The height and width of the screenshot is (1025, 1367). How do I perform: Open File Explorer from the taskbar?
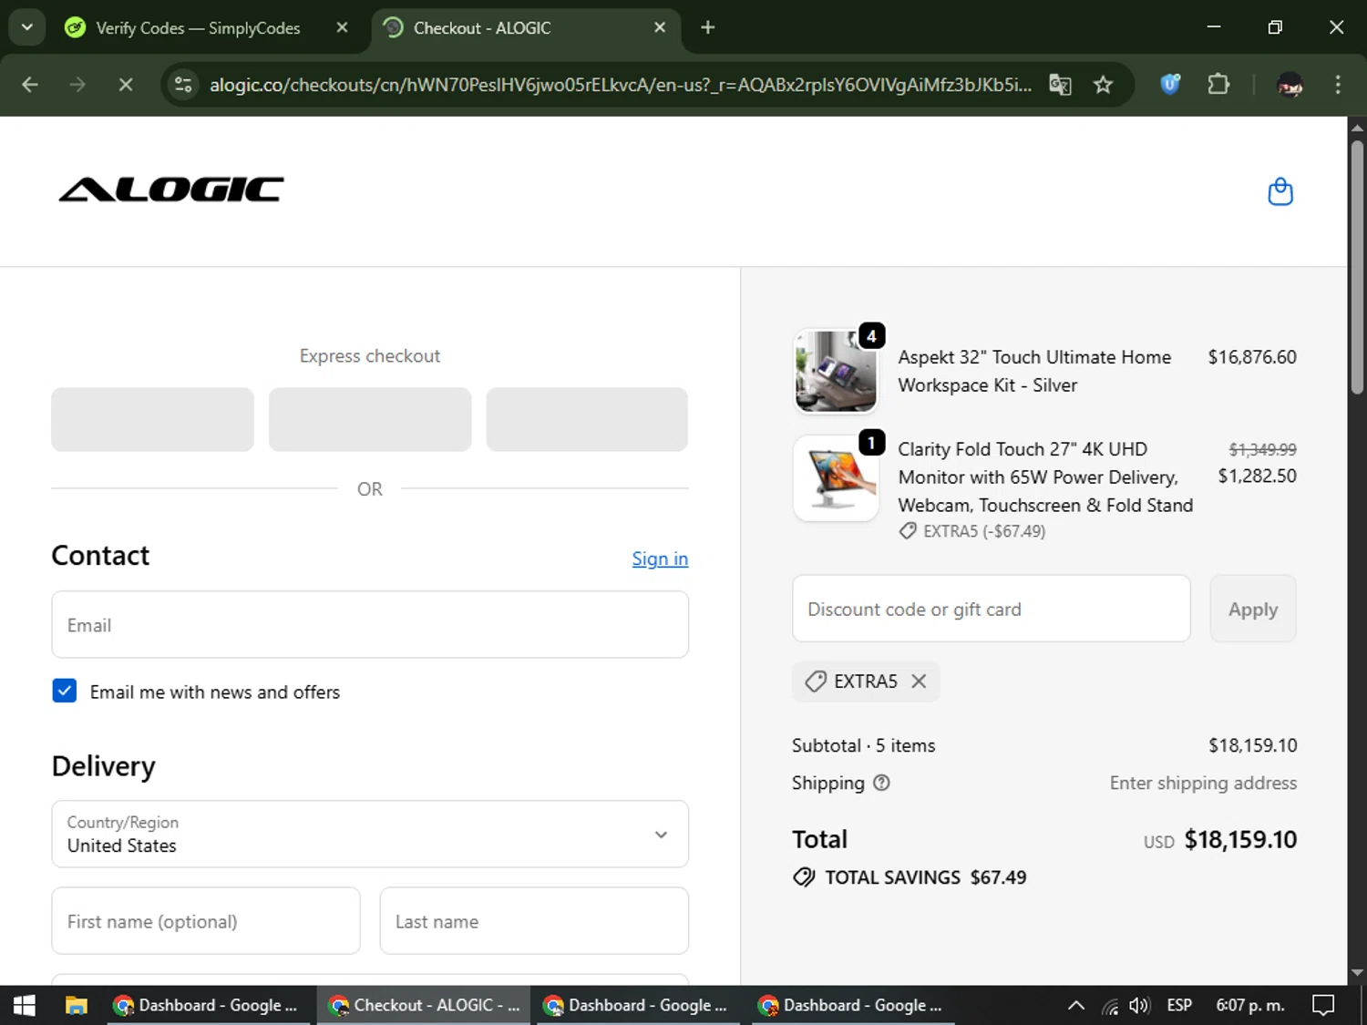click(x=76, y=1005)
